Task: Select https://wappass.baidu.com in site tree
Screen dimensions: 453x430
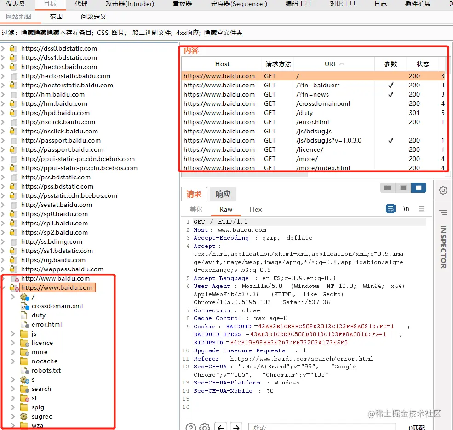Action: coord(62,269)
